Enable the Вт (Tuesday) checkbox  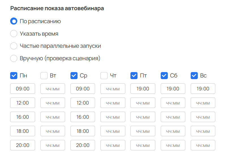click(x=44, y=75)
